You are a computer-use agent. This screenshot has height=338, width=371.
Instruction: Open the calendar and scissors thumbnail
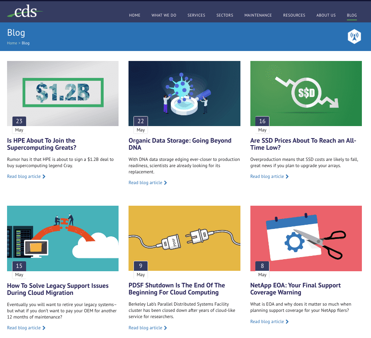(306, 238)
